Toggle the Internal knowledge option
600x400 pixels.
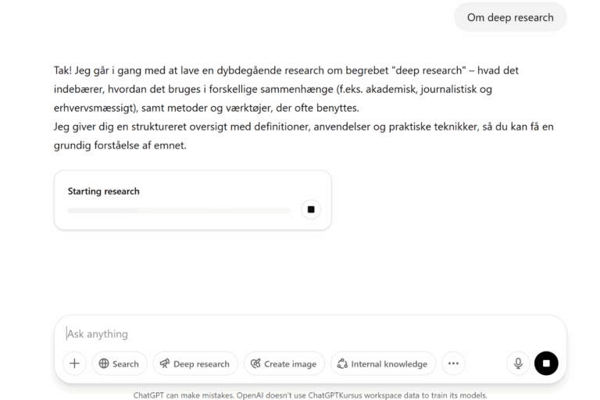coord(383,363)
